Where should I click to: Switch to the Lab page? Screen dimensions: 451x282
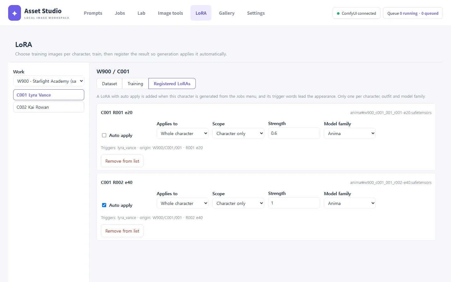coord(141,13)
